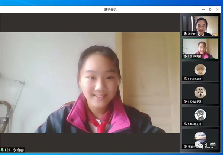
Task: Maximize the 腾讯会议 window
Action: pyautogui.click(x=210, y=9)
